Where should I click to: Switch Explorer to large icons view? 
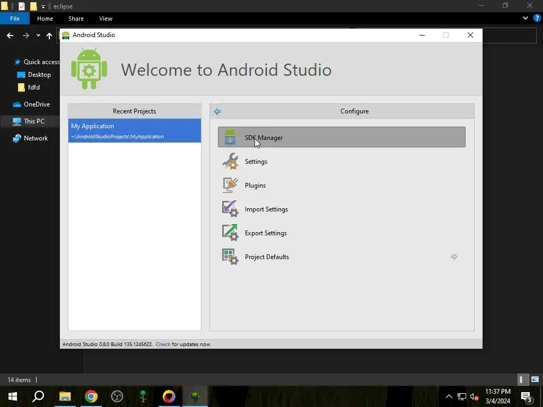(x=536, y=379)
